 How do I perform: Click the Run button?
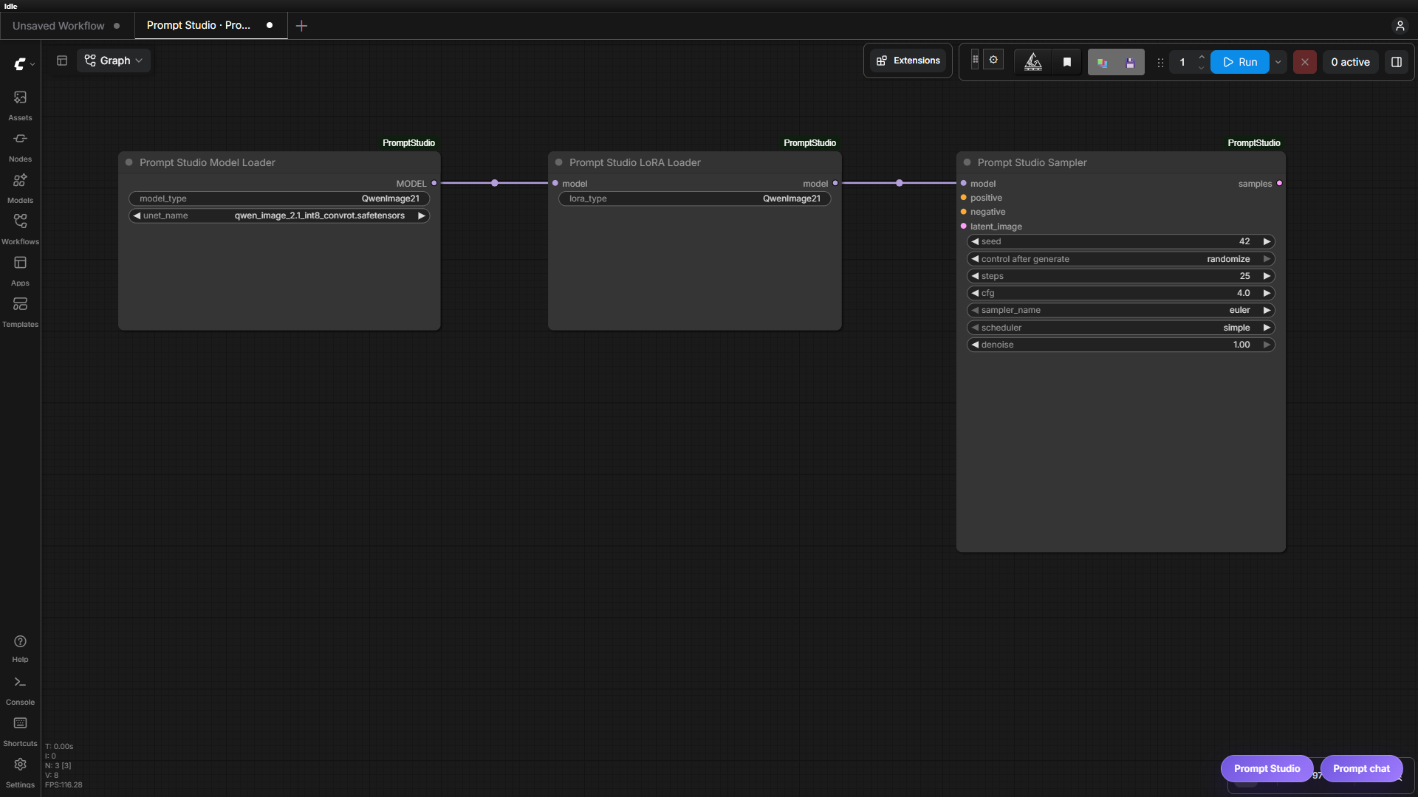click(x=1240, y=62)
